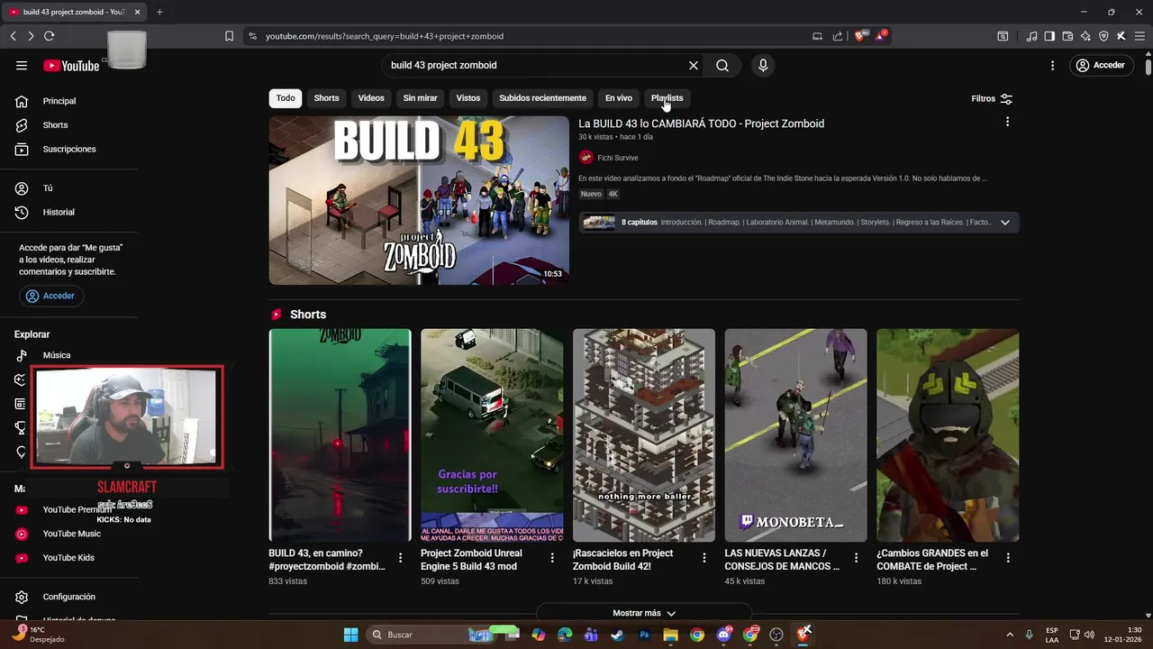
Task: Open options for LAS NUEVAS LANZAS short
Action: click(x=857, y=558)
